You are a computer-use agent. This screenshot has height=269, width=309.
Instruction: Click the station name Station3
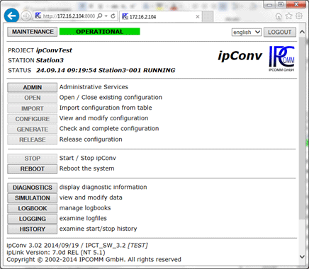tap(50, 60)
